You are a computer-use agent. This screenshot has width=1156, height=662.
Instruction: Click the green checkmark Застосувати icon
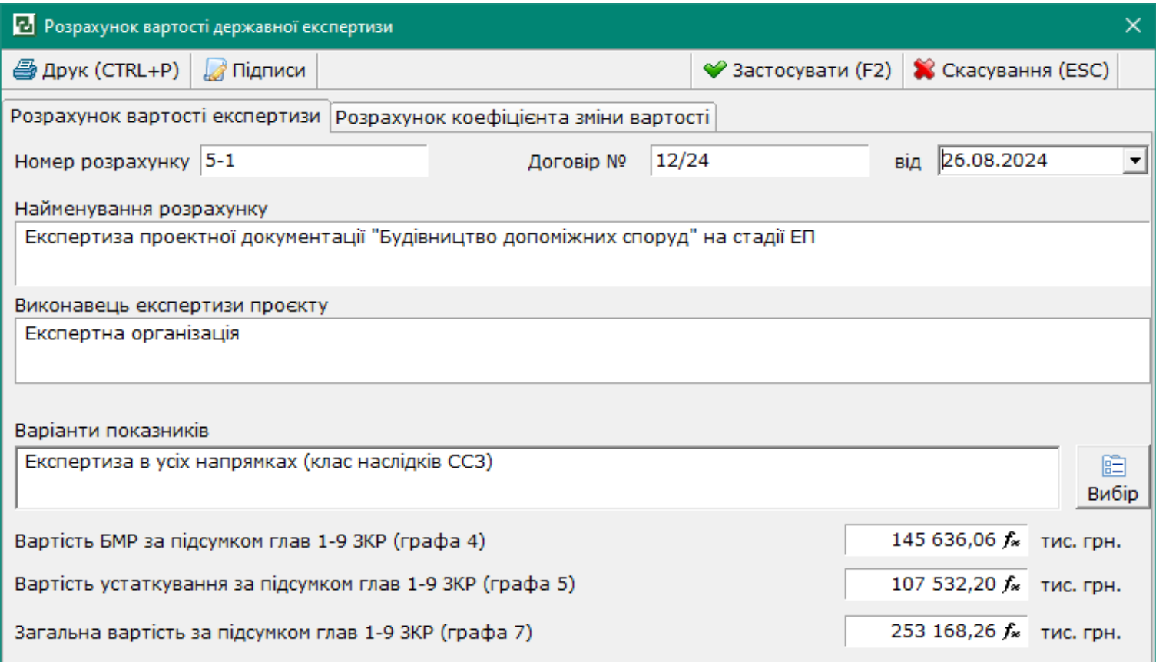[x=714, y=70]
